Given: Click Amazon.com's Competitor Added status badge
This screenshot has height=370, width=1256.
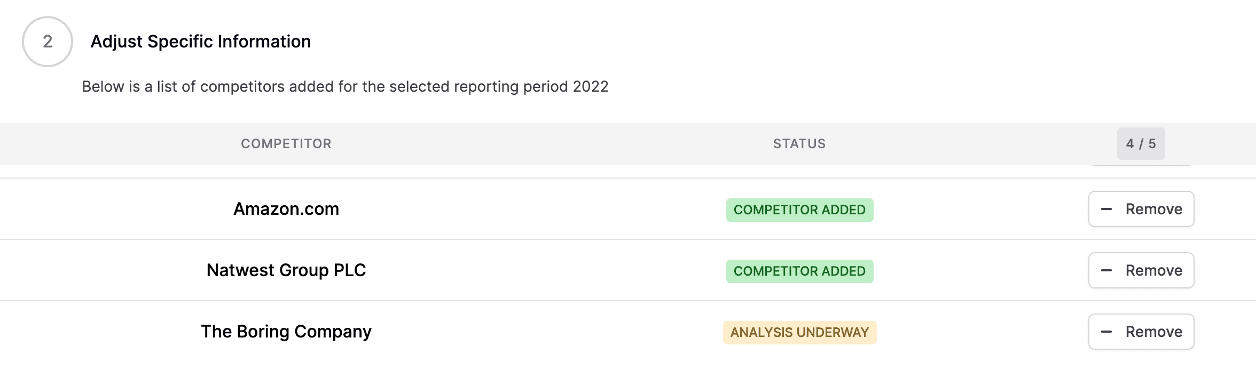Looking at the screenshot, I should 799,210.
